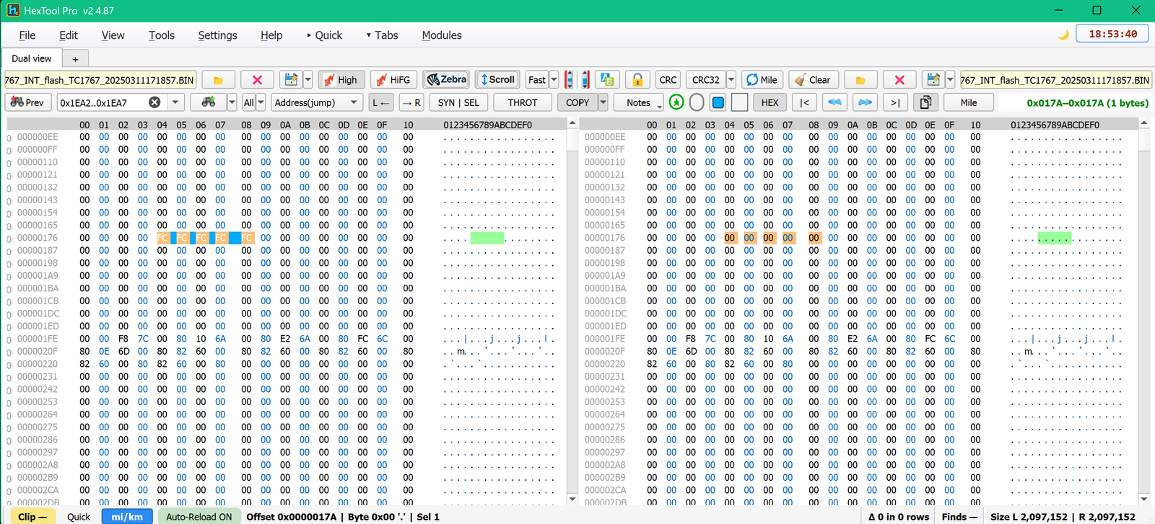Open the Address(jump) combo box
This screenshot has width=1155, height=524.
[x=317, y=102]
